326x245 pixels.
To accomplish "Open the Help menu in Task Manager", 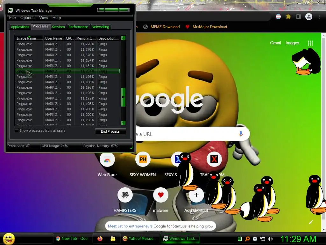I will click(x=57, y=18).
